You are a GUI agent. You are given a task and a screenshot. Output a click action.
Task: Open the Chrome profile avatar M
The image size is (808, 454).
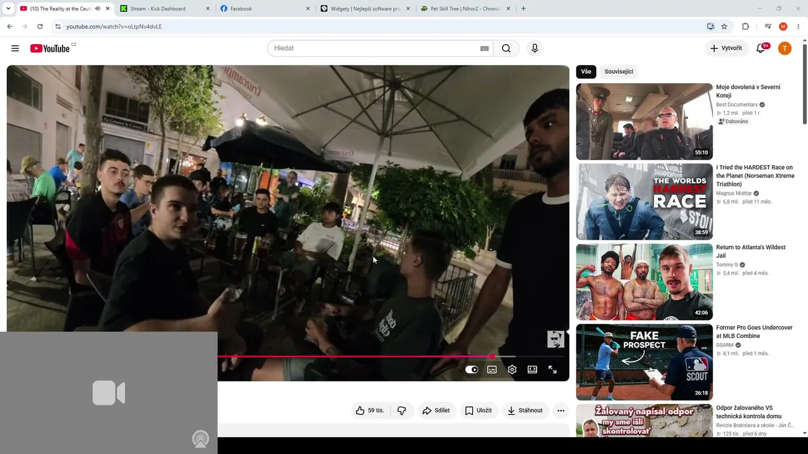click(783, 26)
